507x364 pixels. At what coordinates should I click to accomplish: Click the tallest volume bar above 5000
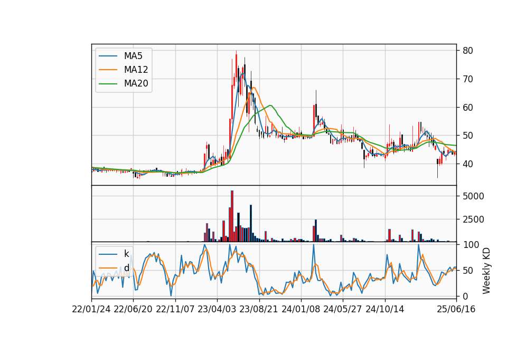pos(232,216)
